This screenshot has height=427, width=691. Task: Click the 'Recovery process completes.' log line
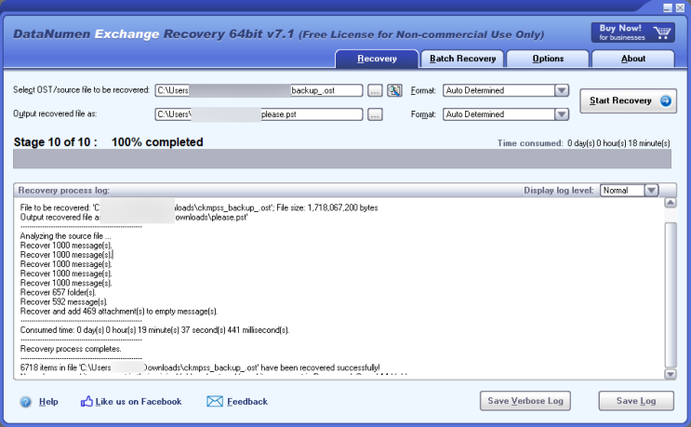[71, 349]
